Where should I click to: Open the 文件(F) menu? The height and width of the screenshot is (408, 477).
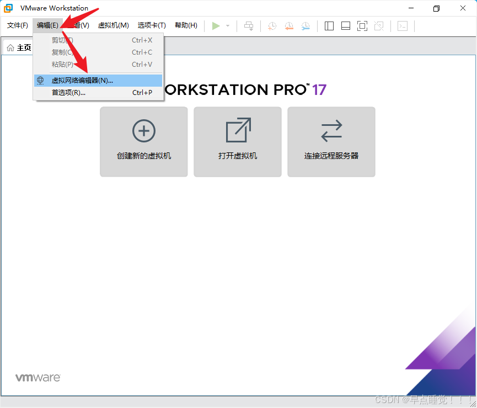[x=17, y=25]
